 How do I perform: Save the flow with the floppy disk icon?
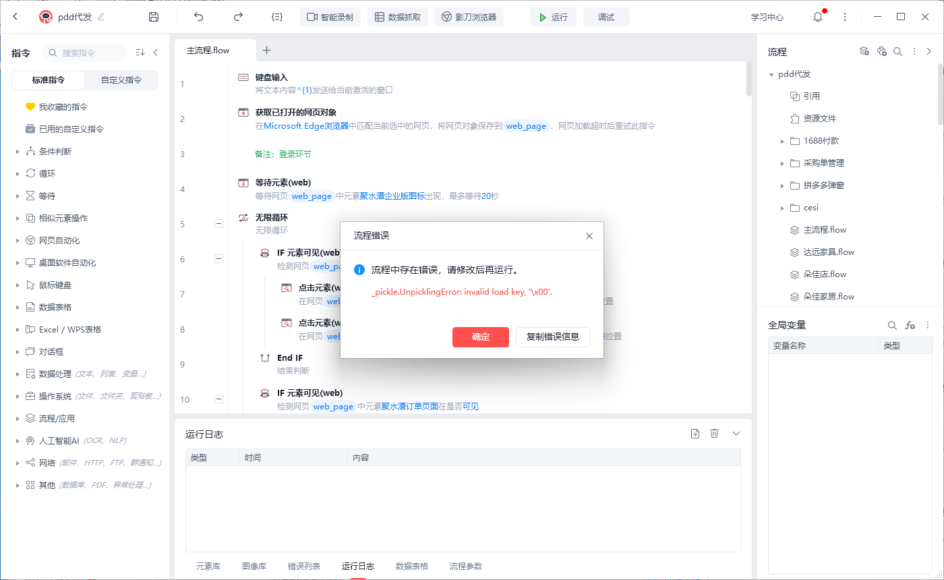pos(154,17)
